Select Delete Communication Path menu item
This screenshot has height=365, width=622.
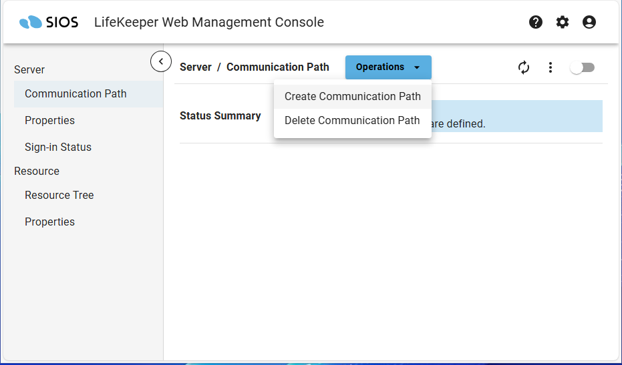click(x=352, y=120)
